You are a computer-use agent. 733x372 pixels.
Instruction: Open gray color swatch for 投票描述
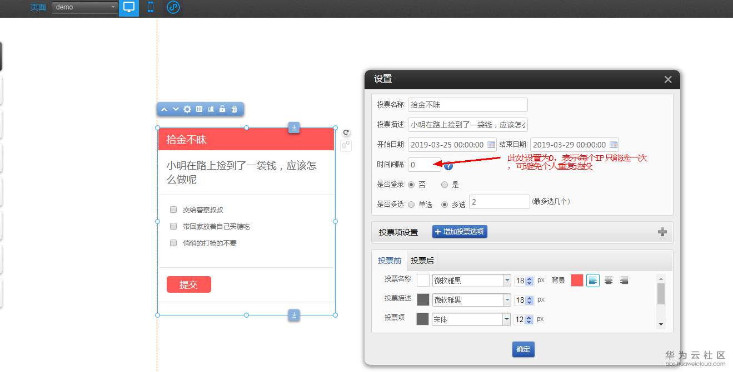pos(423,300)
